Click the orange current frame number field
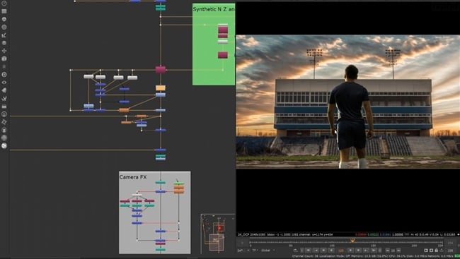The height and width of the screenshot is (259, 460). click(x=341, y=251)
